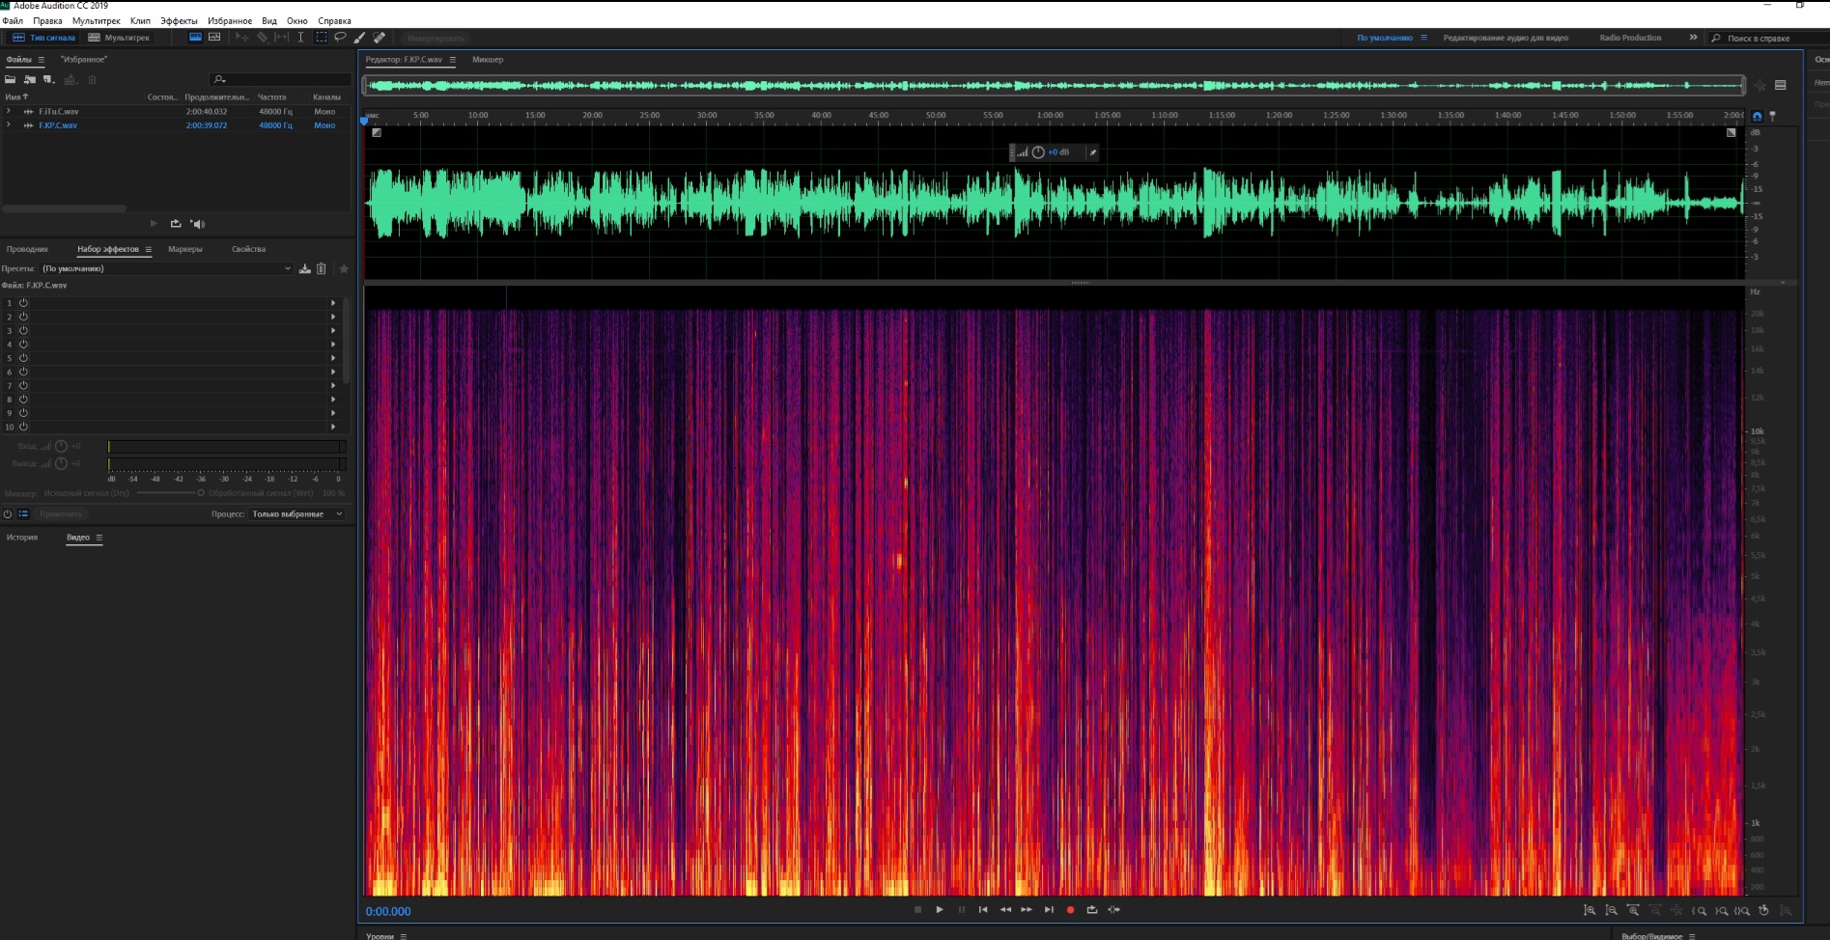Click the search field in Files panel
The image size is (1830, 940).
coord(280,79)
